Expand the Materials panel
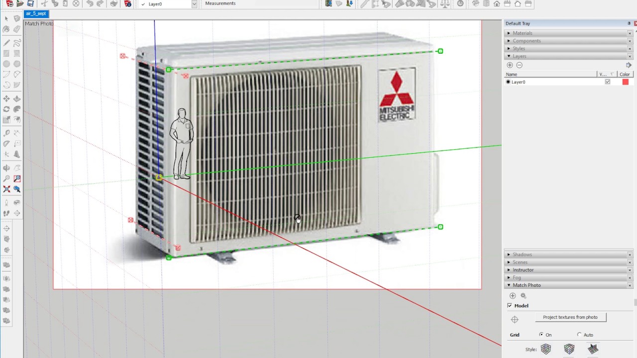 (568, 33)
